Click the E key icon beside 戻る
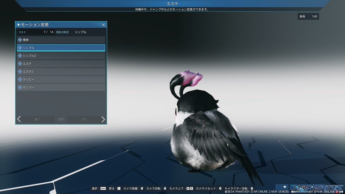Viewport: 345px width, 194px height. coord(119,189)
